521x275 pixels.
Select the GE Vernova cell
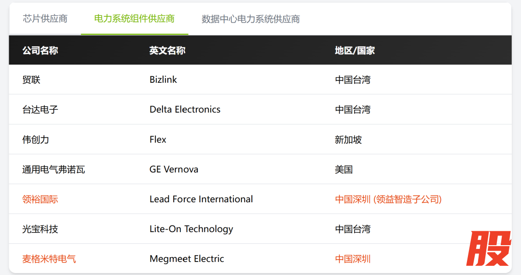pos(174,169)
